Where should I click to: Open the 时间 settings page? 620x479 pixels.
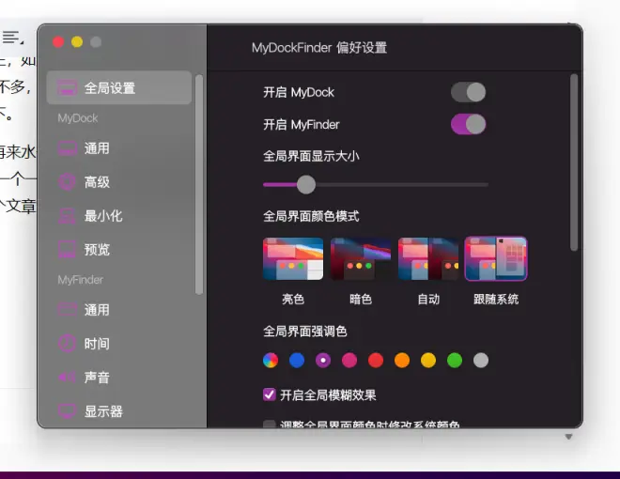tap(97, 344)
